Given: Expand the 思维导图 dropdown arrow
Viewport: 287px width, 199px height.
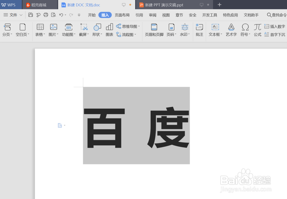Looking at the screenshot, I should point(139,26).
